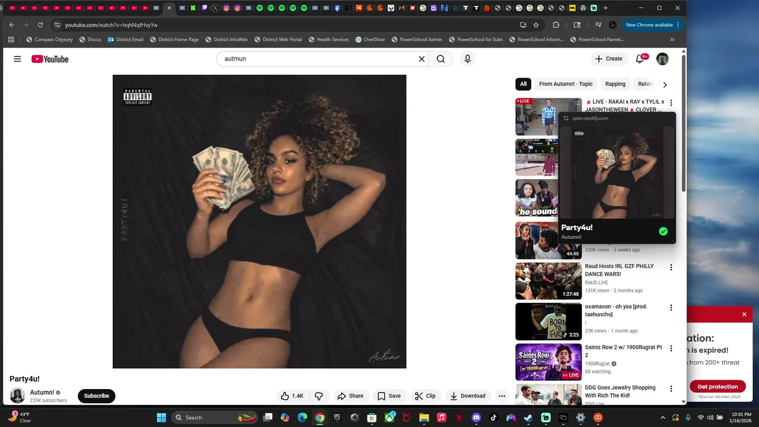Open File Explorer from the taskbar
This screenshot has width=759, height=427.
pyautogui.click(x=424, y=418)
